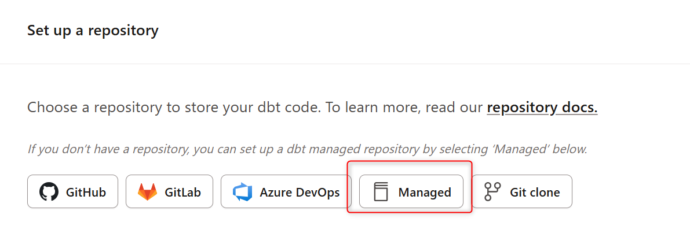Choose the Git clone option

[x=522, y=192]
